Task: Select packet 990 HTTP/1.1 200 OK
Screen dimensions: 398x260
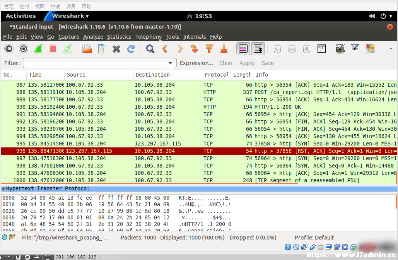Action: [199, 107]
